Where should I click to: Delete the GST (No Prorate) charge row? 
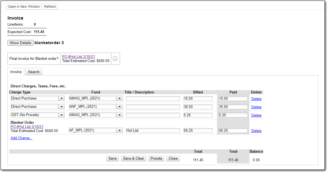pyautogui.click(x=256, y=115)
